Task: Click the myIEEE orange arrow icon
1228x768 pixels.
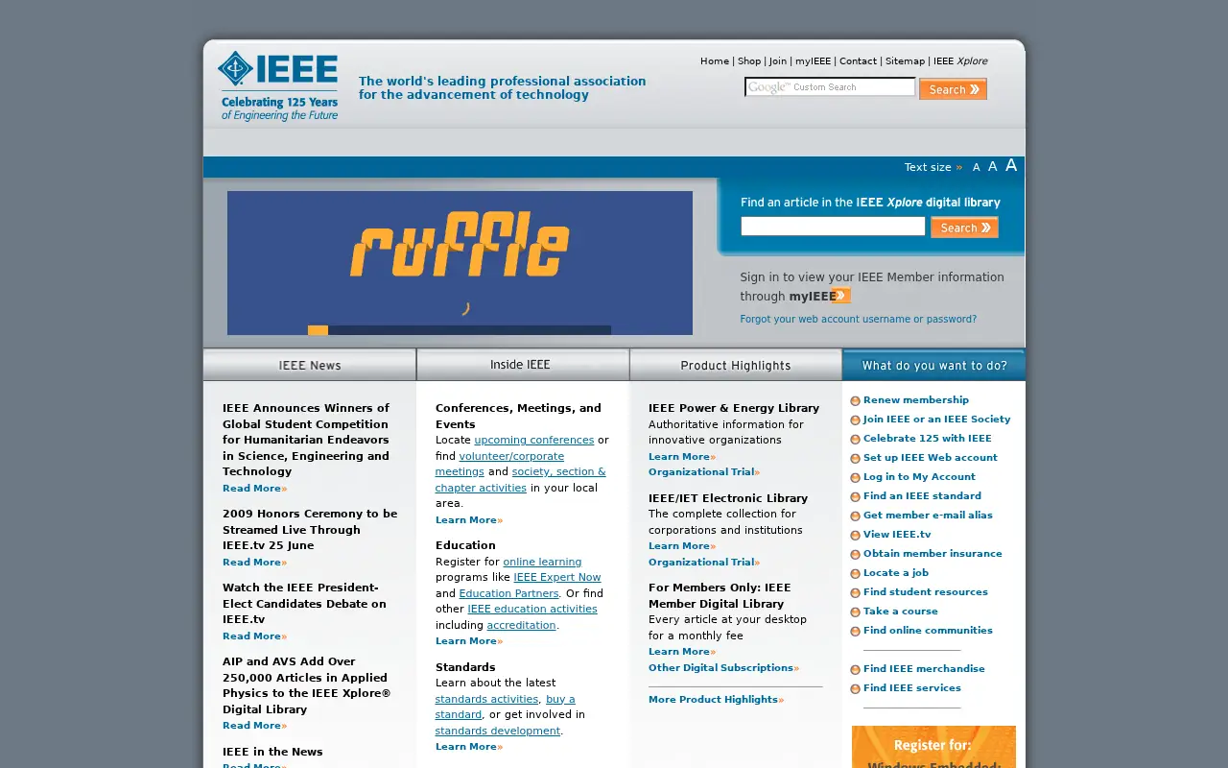Action: click(x=842, y=296)
